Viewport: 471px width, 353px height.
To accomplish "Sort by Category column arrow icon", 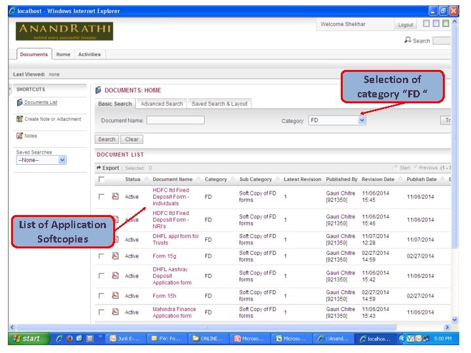I will click(x=232, y=179).
